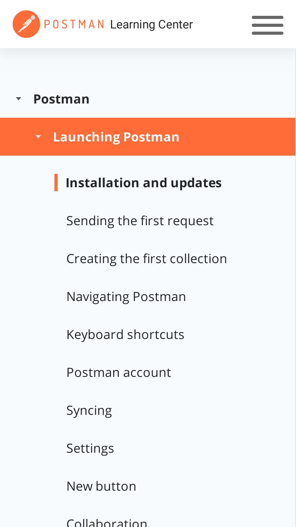This screenshot has width=296, height=527.
Task: View the Keyboard shortcuts page
Action: 126,334
